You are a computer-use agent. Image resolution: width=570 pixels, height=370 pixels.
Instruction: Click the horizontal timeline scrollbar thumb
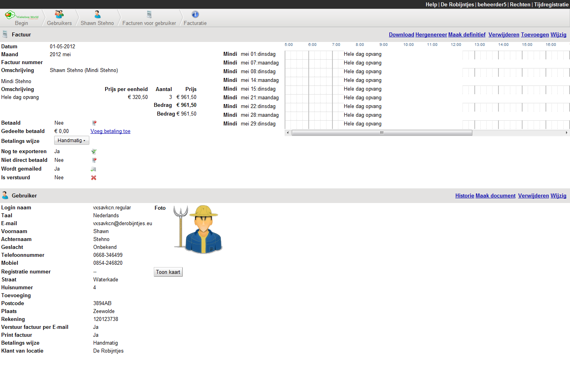coord(381,133)
